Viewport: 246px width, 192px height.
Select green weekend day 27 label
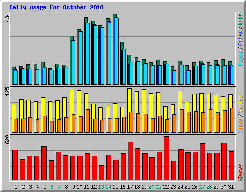point(202,187)
